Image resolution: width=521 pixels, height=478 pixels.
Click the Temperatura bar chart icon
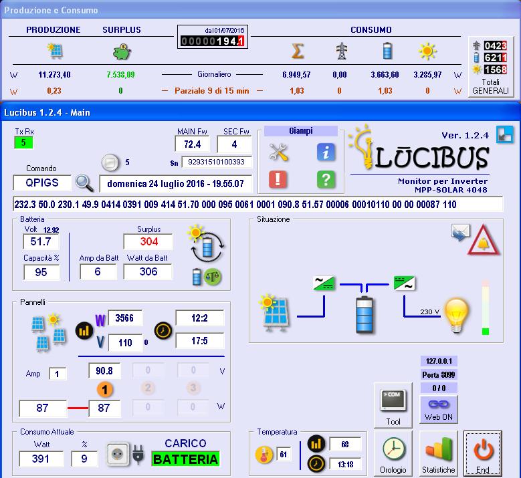coord(316,443)
